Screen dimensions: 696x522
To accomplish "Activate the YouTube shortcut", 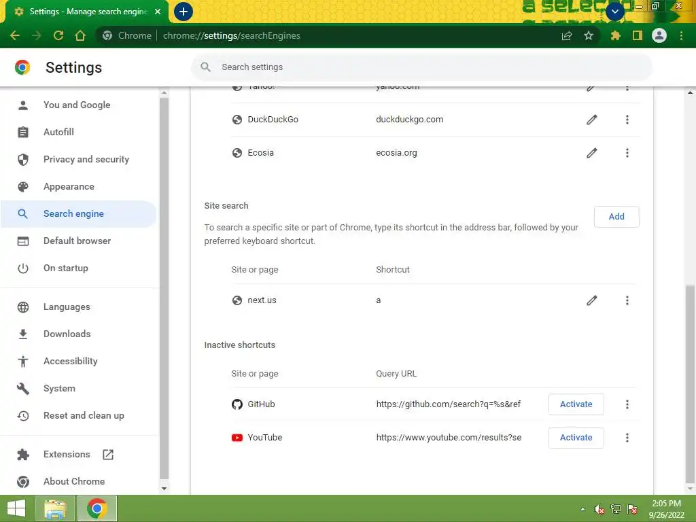I will click(x=576, y=438).
